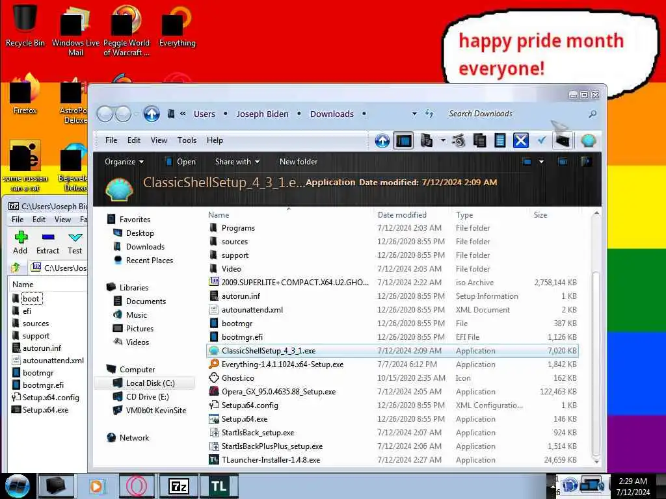Open the view options dropdown arrow
This screenshot has width=666, height=499.
click(541, 162)
